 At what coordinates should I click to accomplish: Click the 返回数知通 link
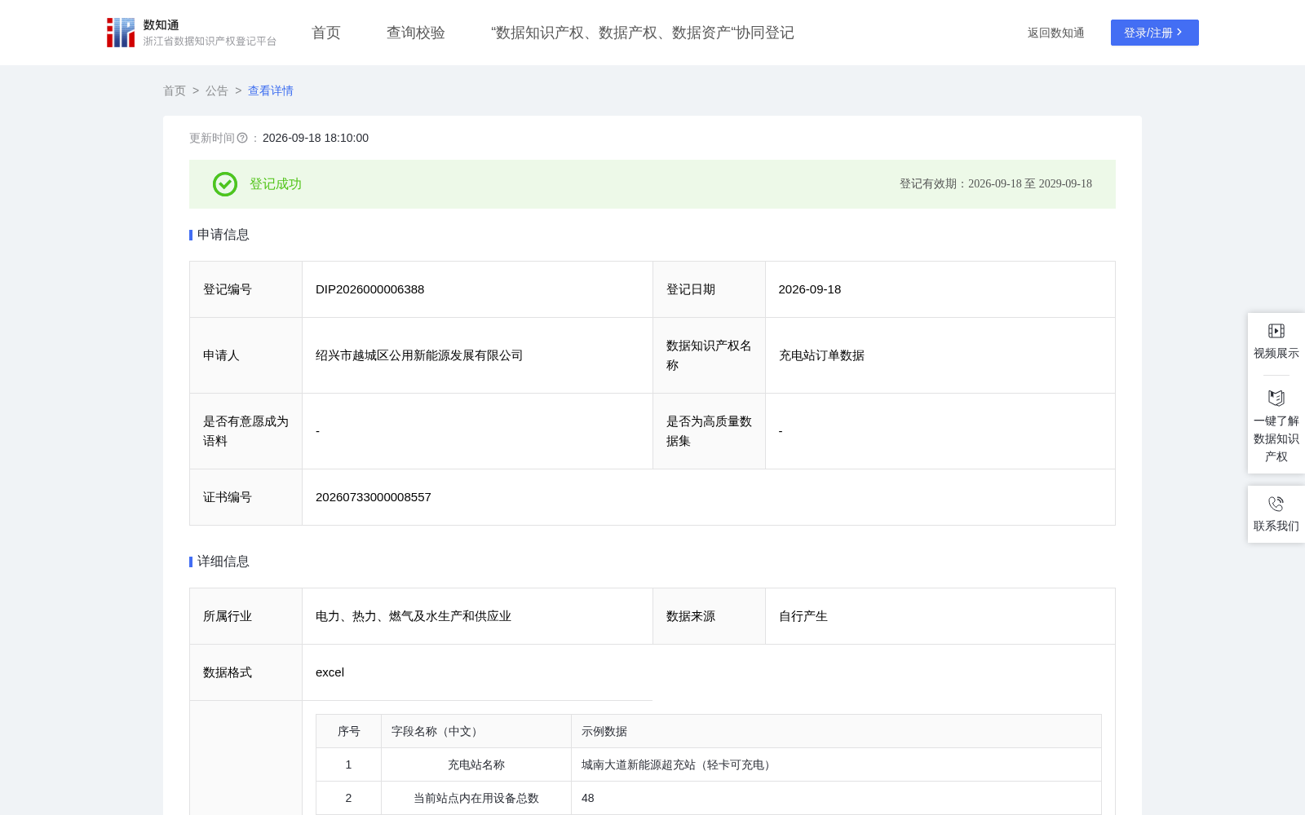(1056, 33)
